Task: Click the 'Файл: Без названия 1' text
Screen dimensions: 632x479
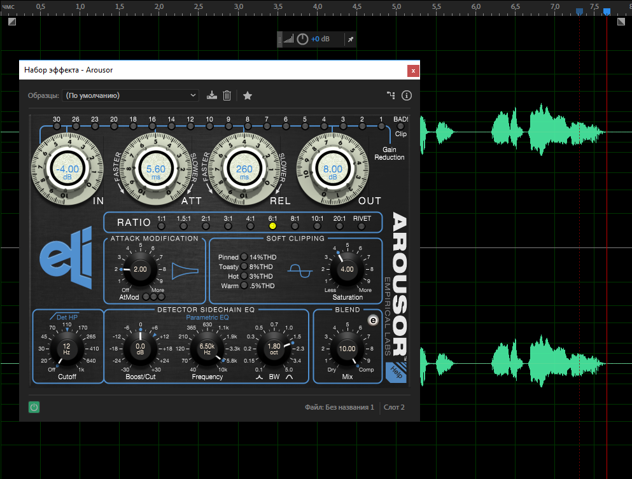Action: (x=339, y=407)
